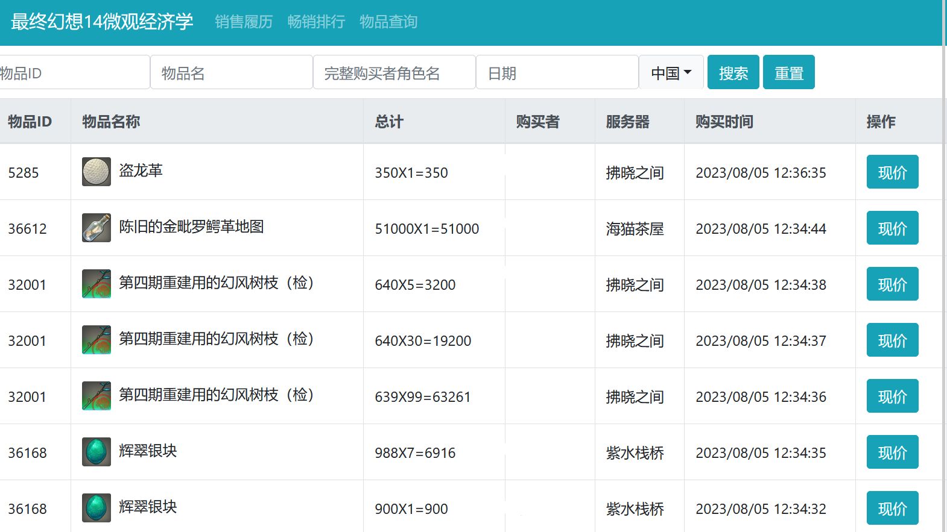Click 辉翠银块 icon in row timed 12:34:32

pyautogui.click(x=97, y=508)
